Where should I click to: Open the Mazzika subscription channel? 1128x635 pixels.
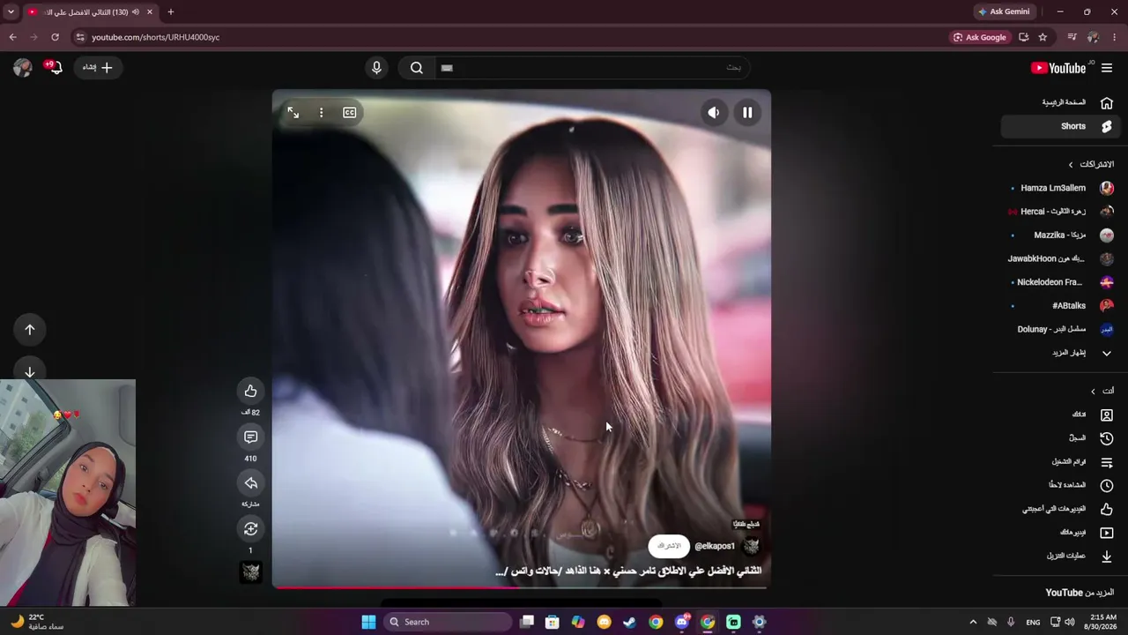pyautogui.click(x=1061, y=235)
